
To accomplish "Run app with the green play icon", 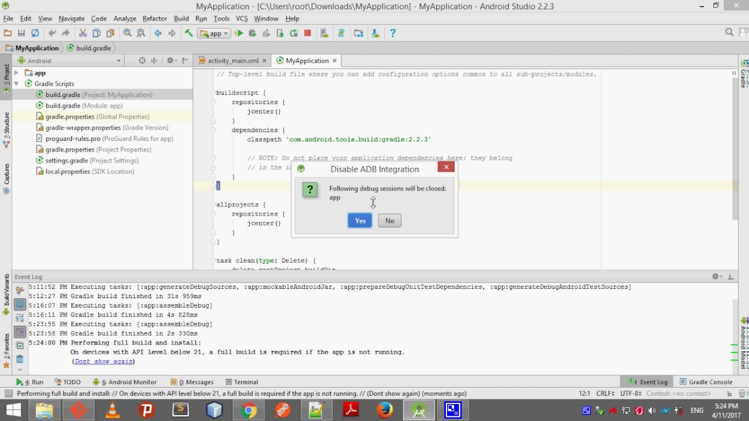I will click(239, 33).
